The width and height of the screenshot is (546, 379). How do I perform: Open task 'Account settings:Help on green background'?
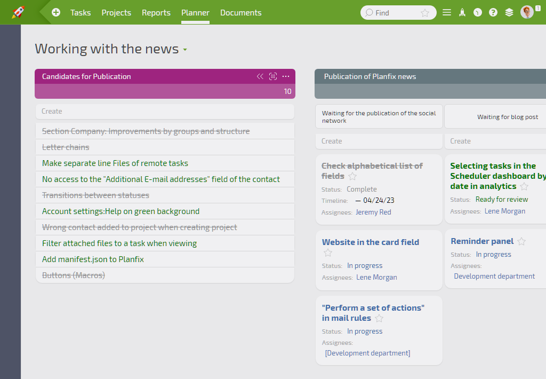121,211
